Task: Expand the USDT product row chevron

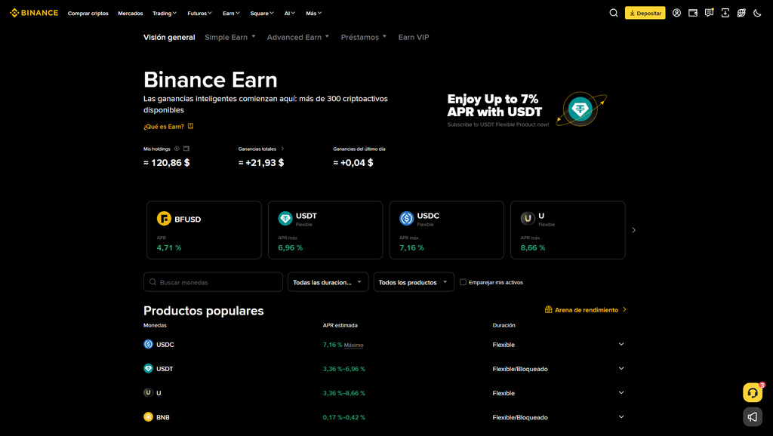Action: (x=621, y=369)
